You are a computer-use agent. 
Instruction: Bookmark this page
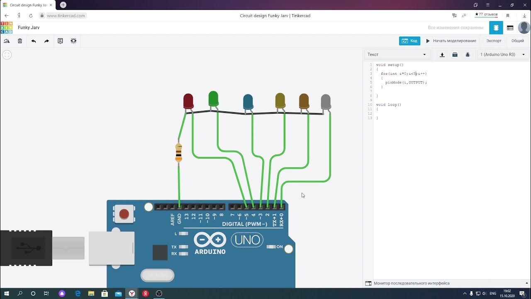tap(508, 16)
